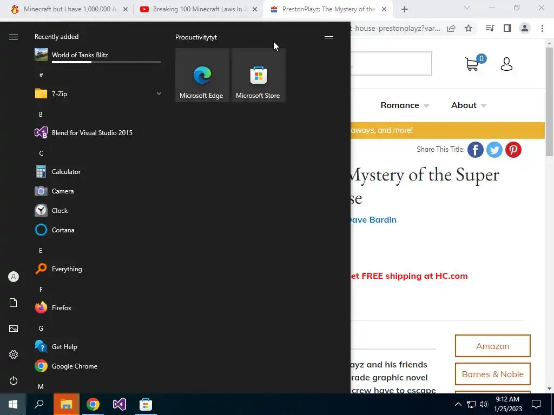The width and height of the screenshot is (554, 415).
Task: Switch to Breaking 100 Minecraft Laws tab
Action: pyautogui.click(x=199, y=9)
